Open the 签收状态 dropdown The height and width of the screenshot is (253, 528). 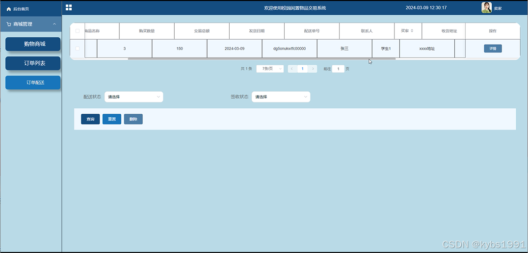[281, 97]
